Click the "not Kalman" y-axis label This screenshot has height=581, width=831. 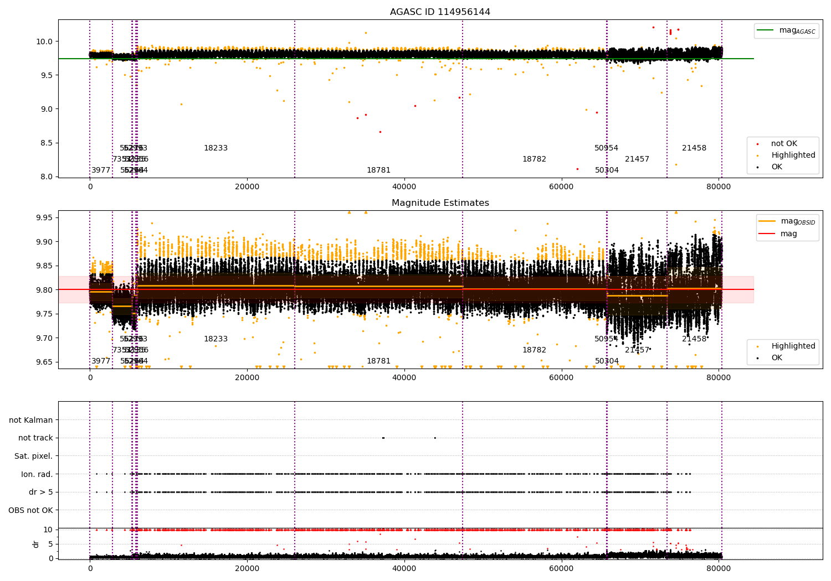31,420
